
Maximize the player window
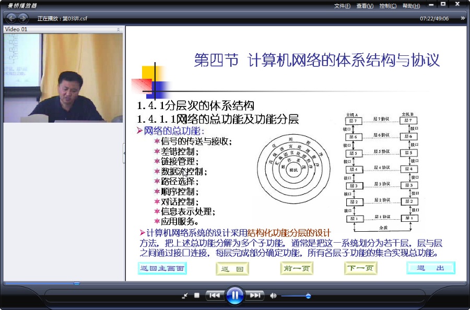[443, 4]
